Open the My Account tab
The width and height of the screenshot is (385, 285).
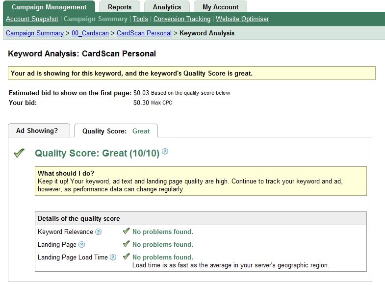pos(220,7)
